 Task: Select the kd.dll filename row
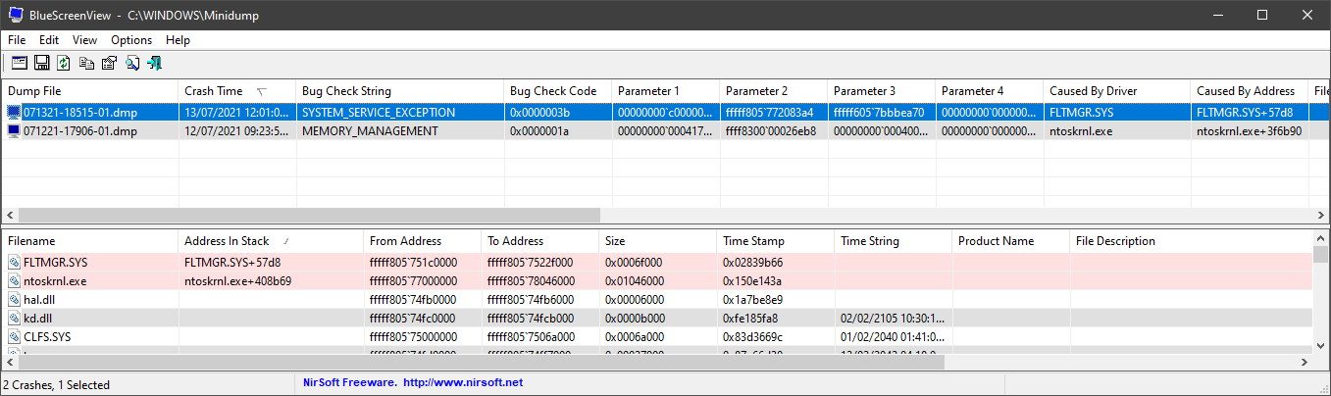pyautogui.click(x=657, y=318)
